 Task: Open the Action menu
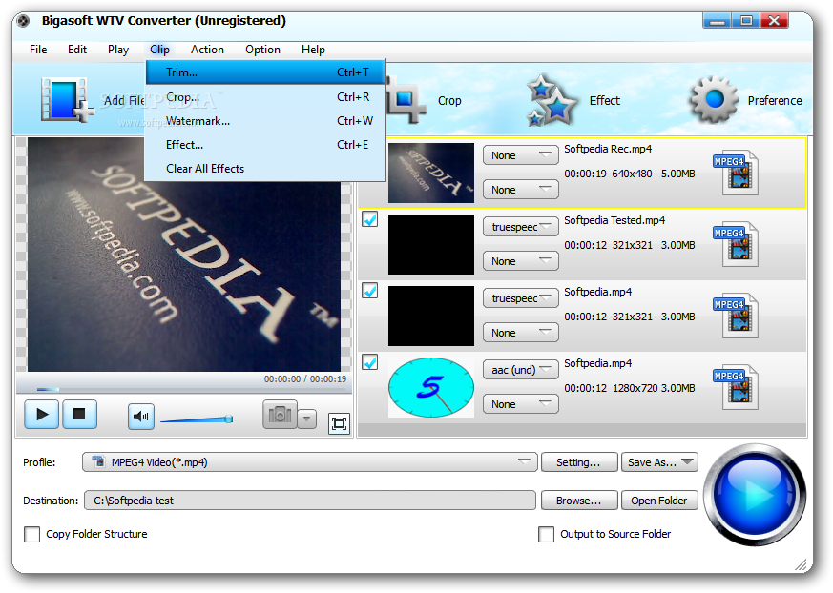coord(207,50)
